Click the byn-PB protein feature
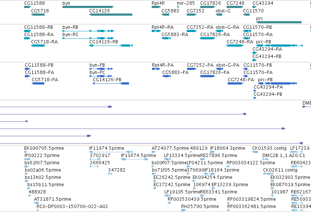Screen dimensions: 311x212 click(x=101, y=69)
